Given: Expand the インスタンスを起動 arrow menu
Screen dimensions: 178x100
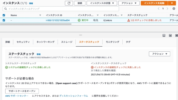Looking at the screenshot, I should click(x=172, y=3).
